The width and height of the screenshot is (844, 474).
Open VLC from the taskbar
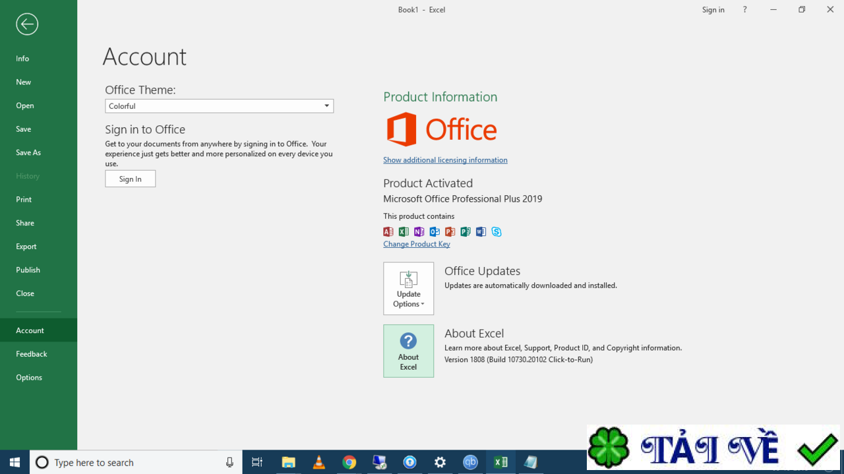(319, 462)
